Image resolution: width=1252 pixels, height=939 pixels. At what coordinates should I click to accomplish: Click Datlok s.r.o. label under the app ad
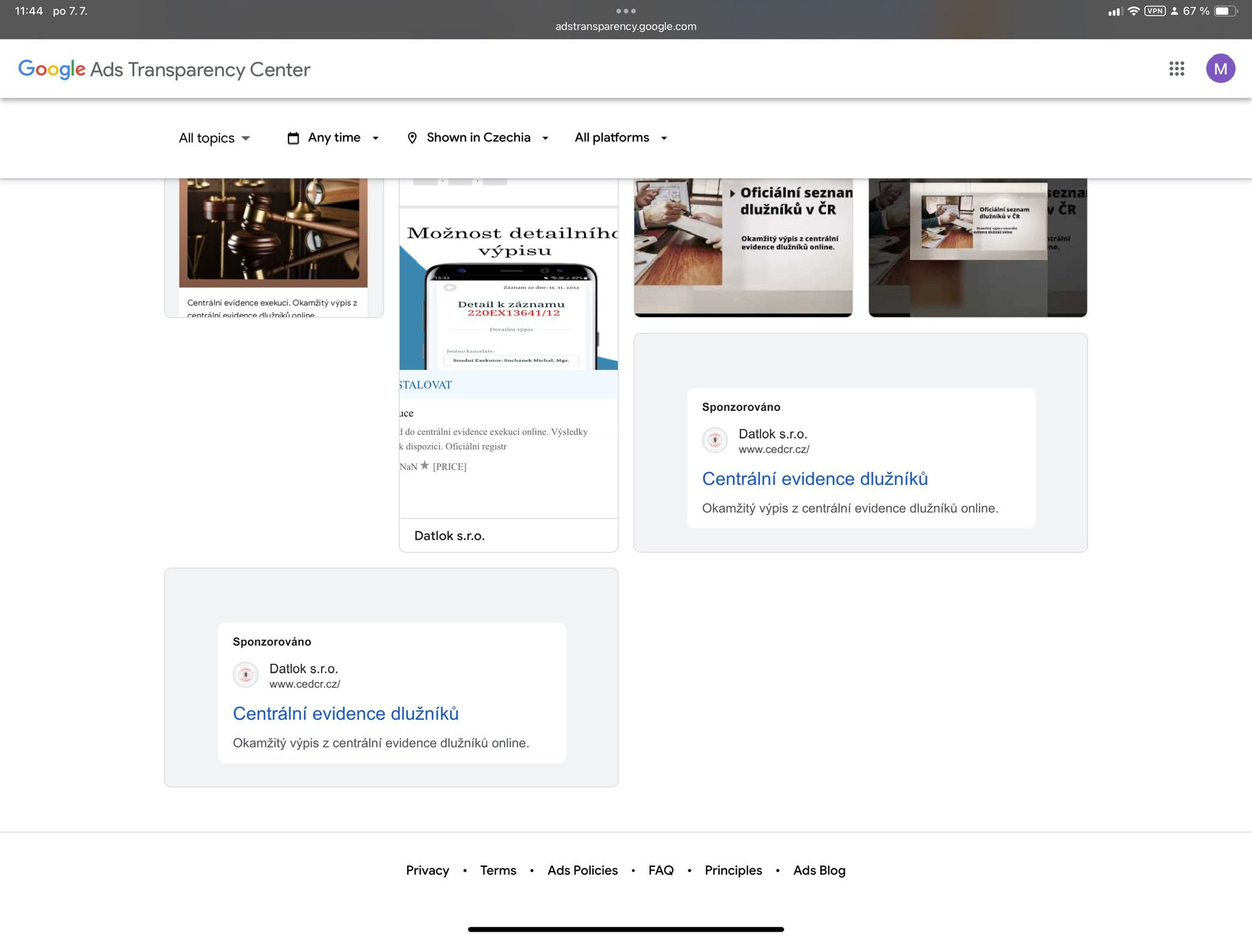point(449,536)
